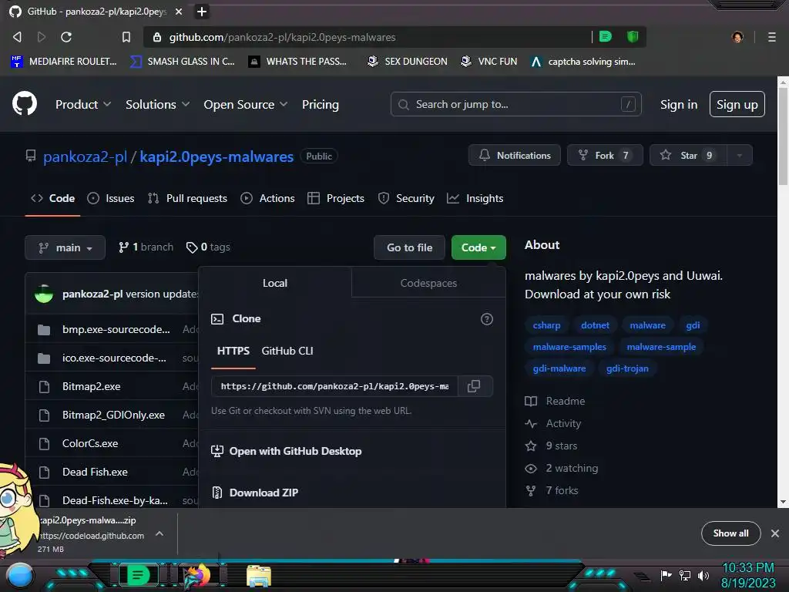Click the GitHub logo home icon
The image size is (789, 592).
25,104
